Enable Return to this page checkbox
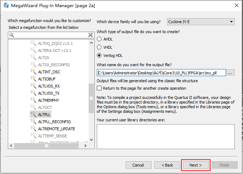The image size is (243, 174). 99,88
